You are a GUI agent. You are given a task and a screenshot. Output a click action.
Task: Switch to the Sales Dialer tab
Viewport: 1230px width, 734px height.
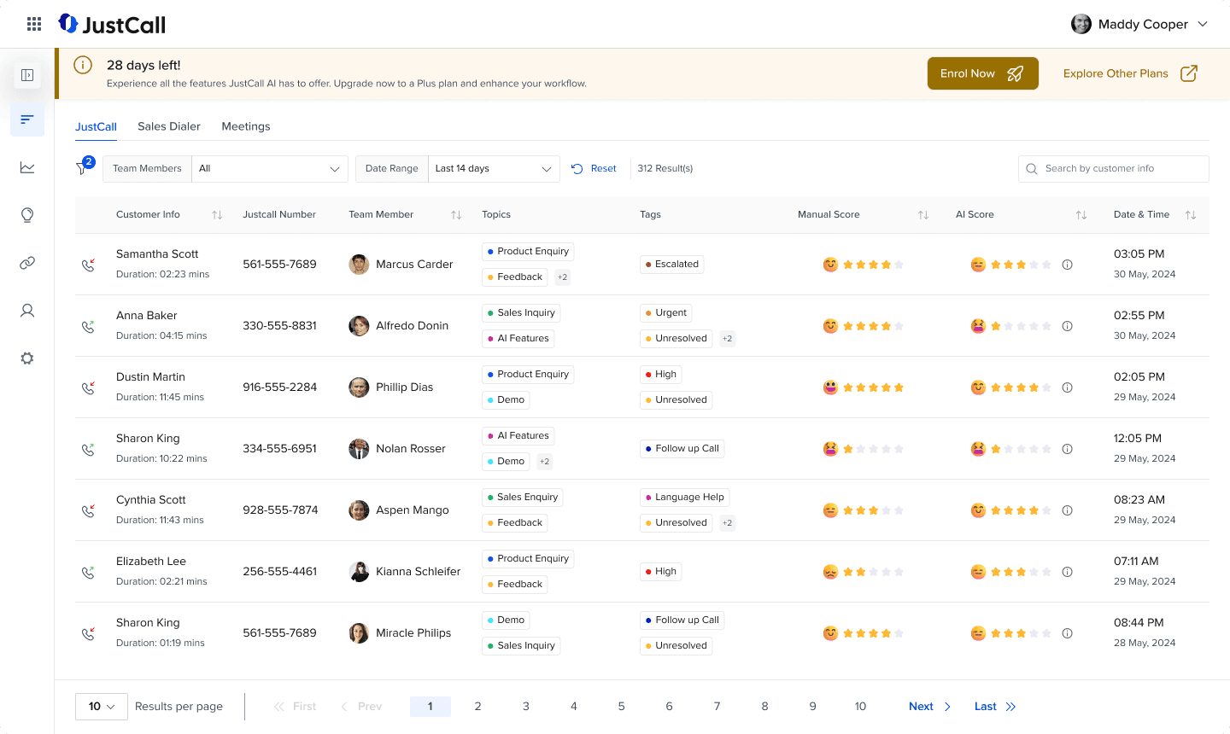[169, 126]
